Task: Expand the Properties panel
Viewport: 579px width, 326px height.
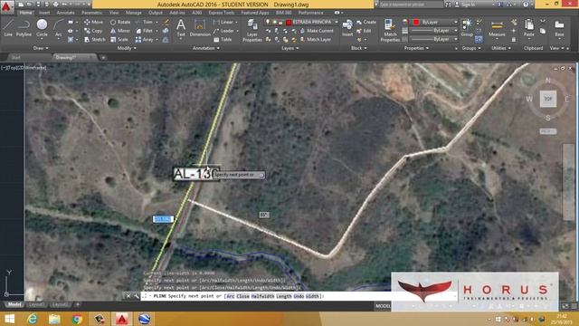Action: (416, 48)
